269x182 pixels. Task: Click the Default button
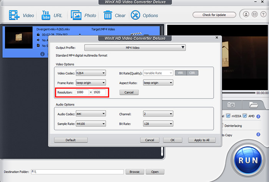pos(71,140)
